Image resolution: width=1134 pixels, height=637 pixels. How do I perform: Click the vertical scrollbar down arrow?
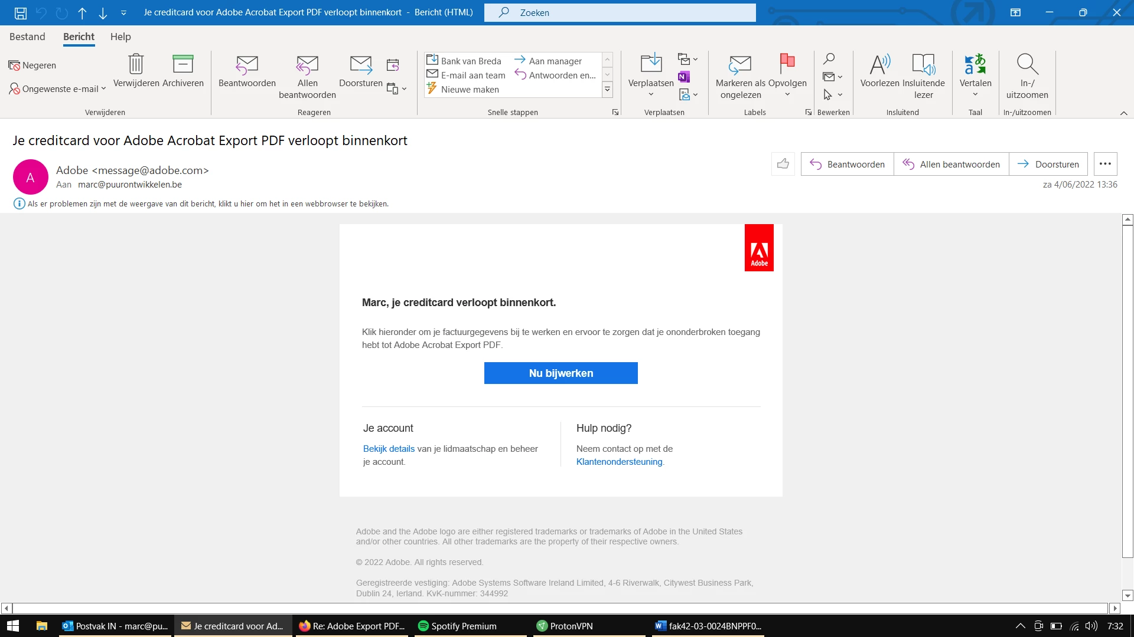(x=1128, y=596)
